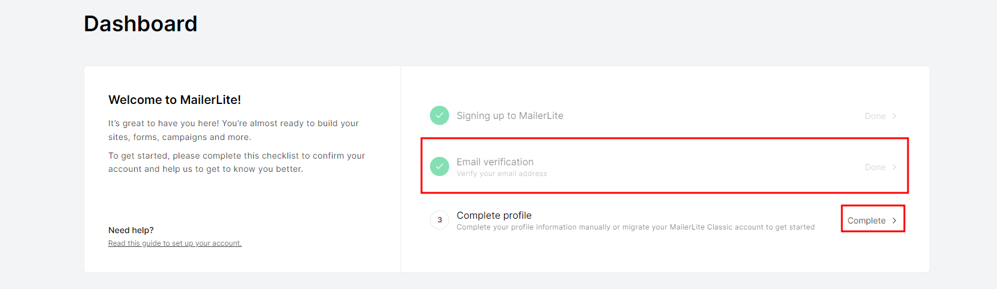The height and width of the screenshot is (289, 997).
Task: Open the 'Complete profile' checklist title
Action: point(494,215)
